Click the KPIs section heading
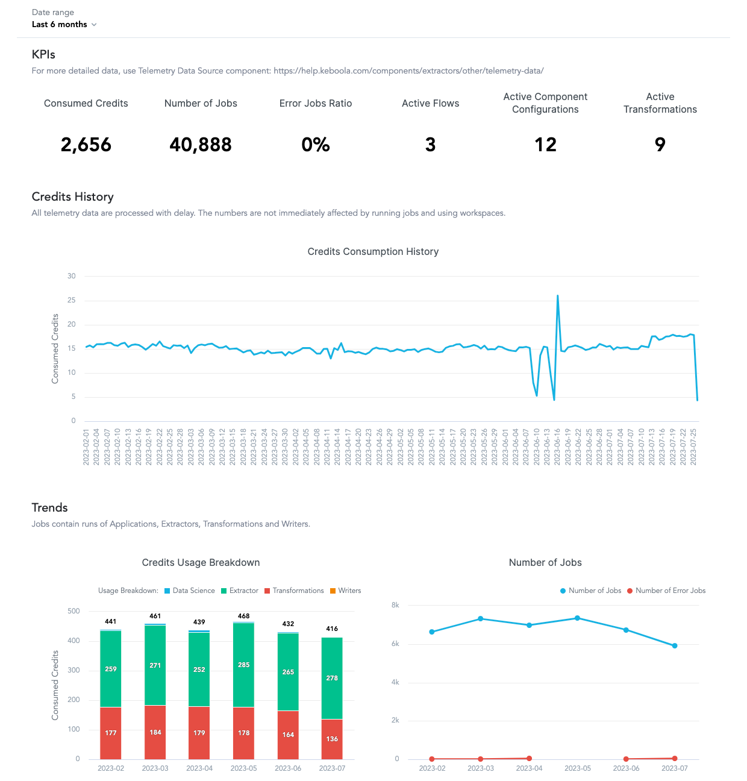The image size is (747, 781). [43, 55]
